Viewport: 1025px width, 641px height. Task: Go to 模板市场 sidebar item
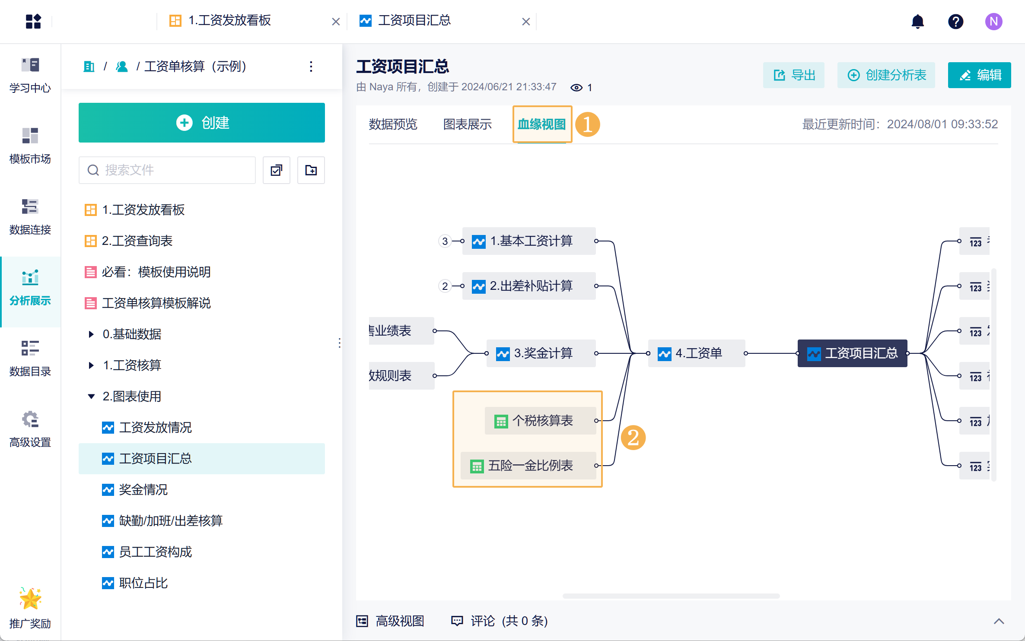point(30,146)
